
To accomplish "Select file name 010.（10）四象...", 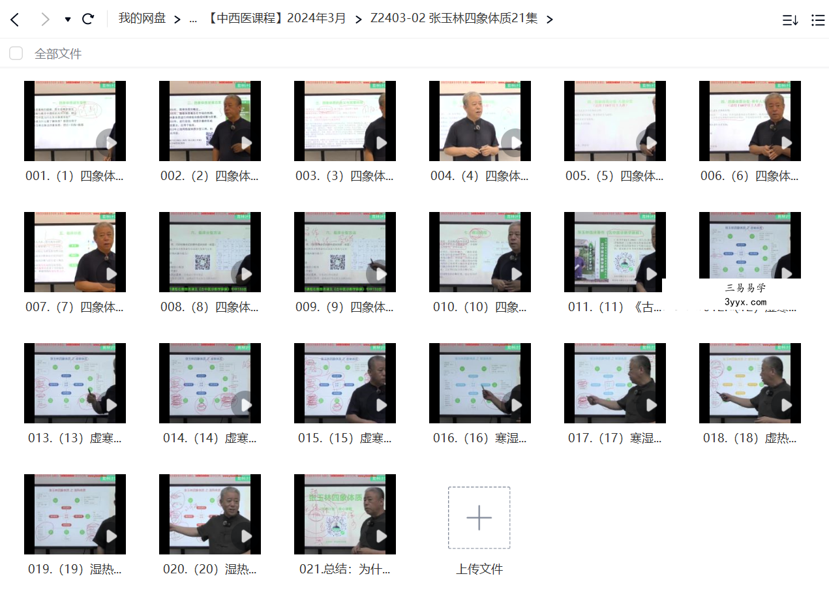I will 479,307.
